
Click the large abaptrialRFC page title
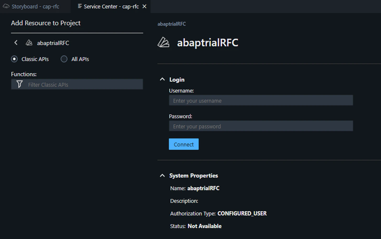point(208,42)
